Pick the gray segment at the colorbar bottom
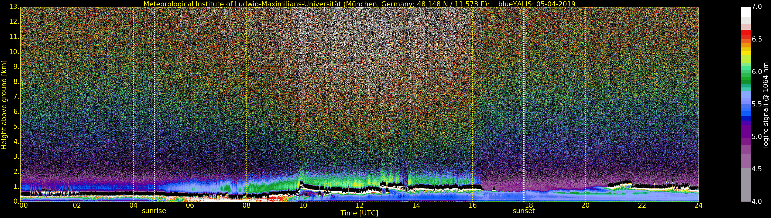This screenshot has width=771, height=218. (746, 185)
